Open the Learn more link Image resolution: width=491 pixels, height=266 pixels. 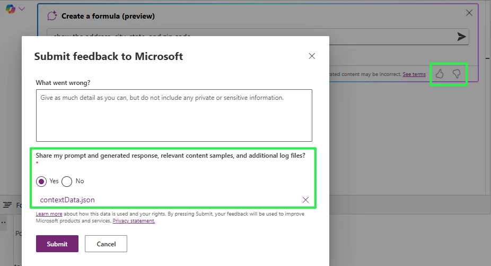coord(48,214)
